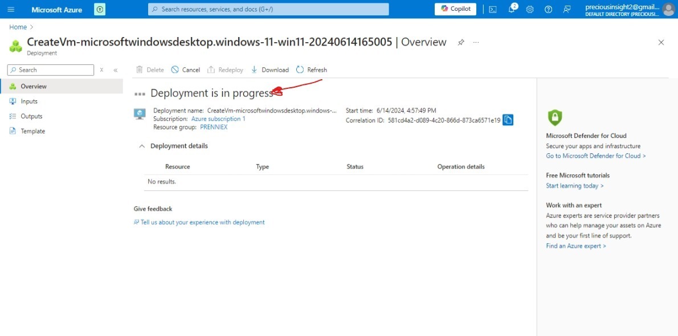Click the green preview upgrade icon

[x=100, y=9]
